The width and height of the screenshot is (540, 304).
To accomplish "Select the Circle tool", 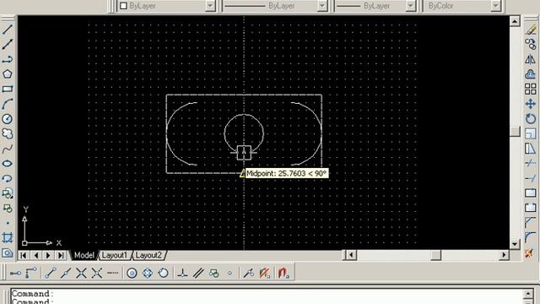I will click(8, 119).
